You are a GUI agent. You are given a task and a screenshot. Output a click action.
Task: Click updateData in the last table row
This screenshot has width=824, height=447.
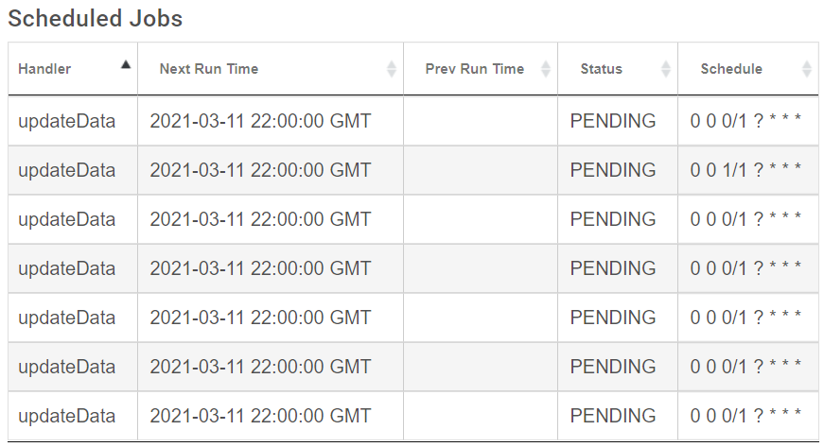(67, 416)
